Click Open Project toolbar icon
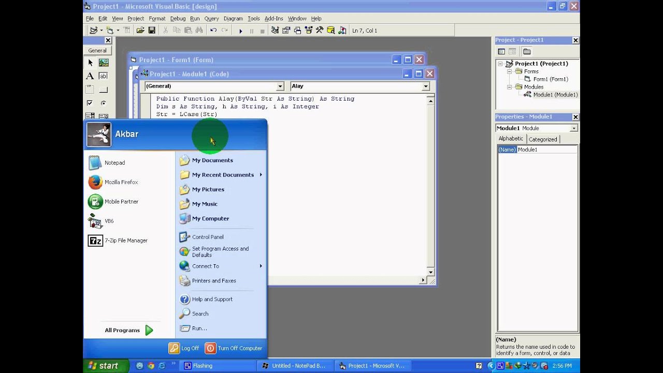This screenshot has width=663, height=373. (x=140, y=31)
